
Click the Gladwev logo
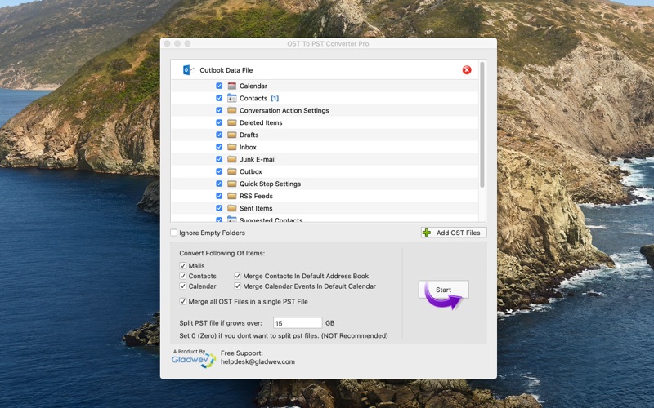pos(194,358)
